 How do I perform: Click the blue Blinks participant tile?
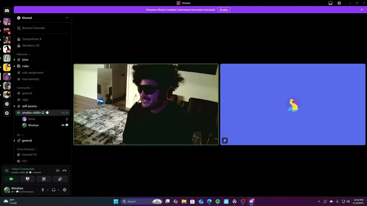click(293, 104)
